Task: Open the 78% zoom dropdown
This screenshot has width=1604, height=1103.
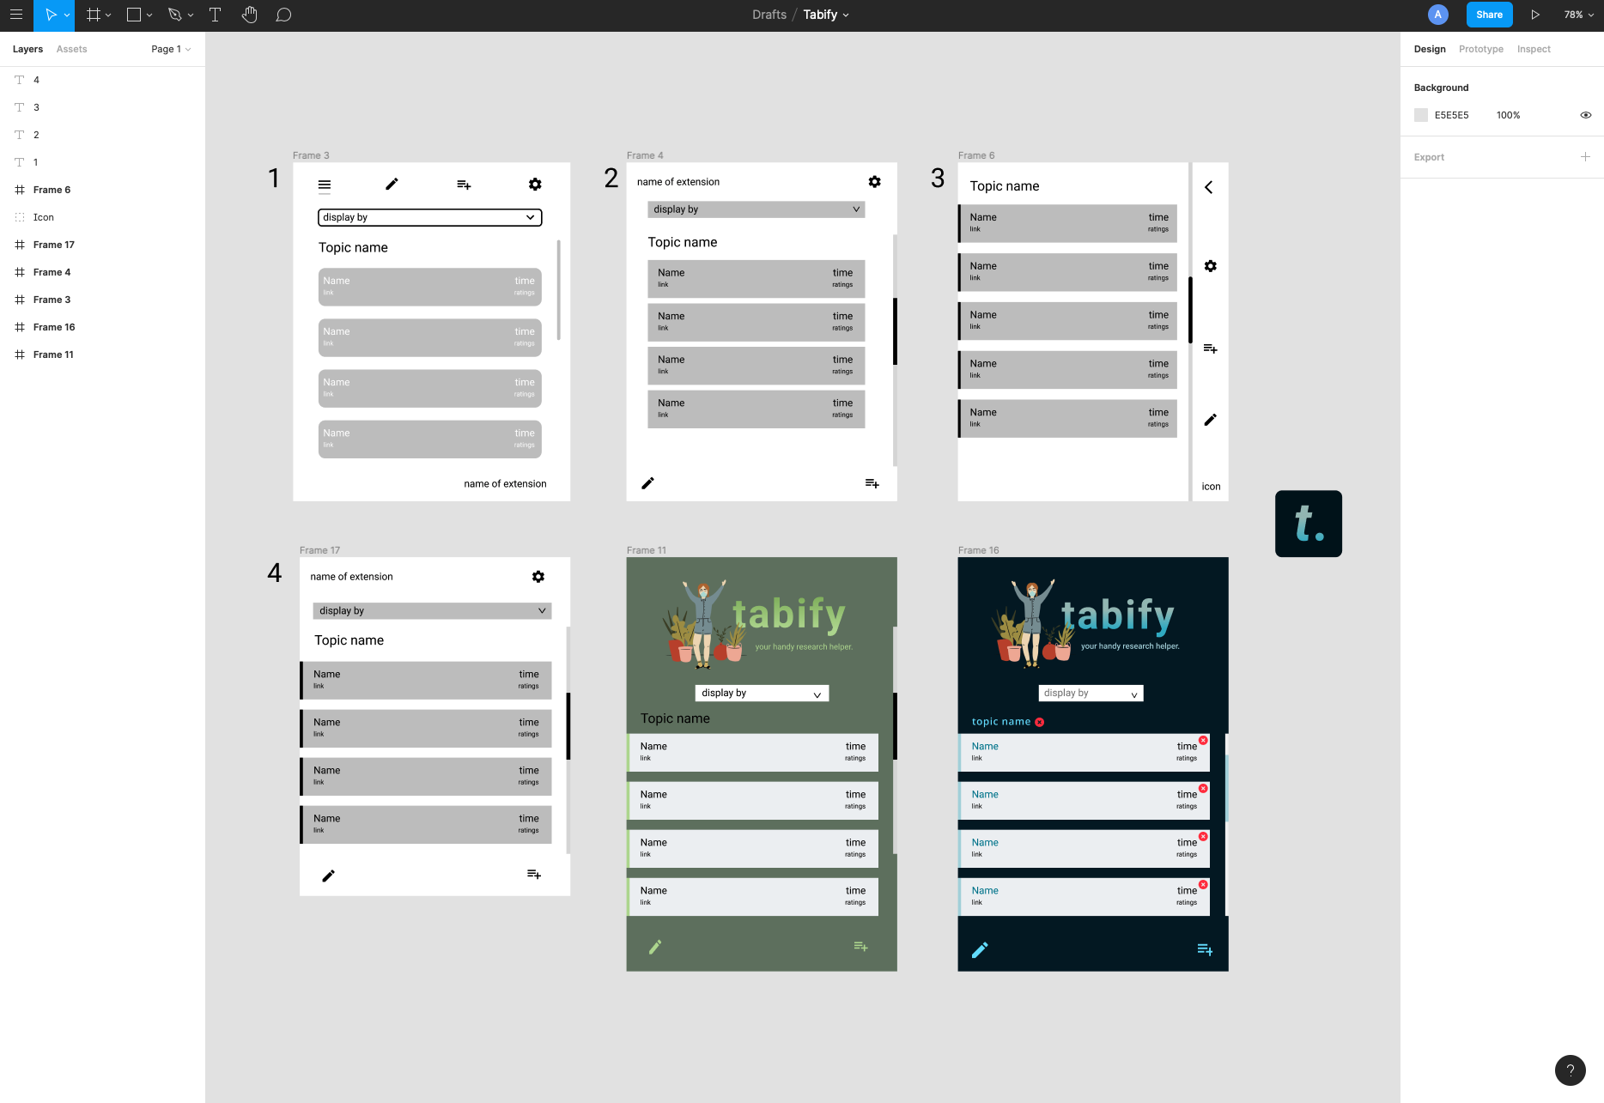Action: (1578, 15)
